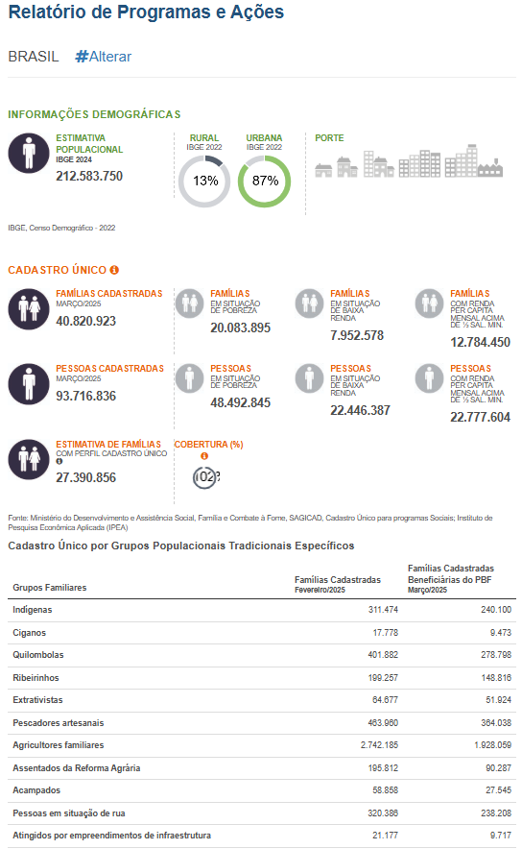Click the Pessoas Cadastradas person icon
This screenshot has height=849, width=522.
29,384
